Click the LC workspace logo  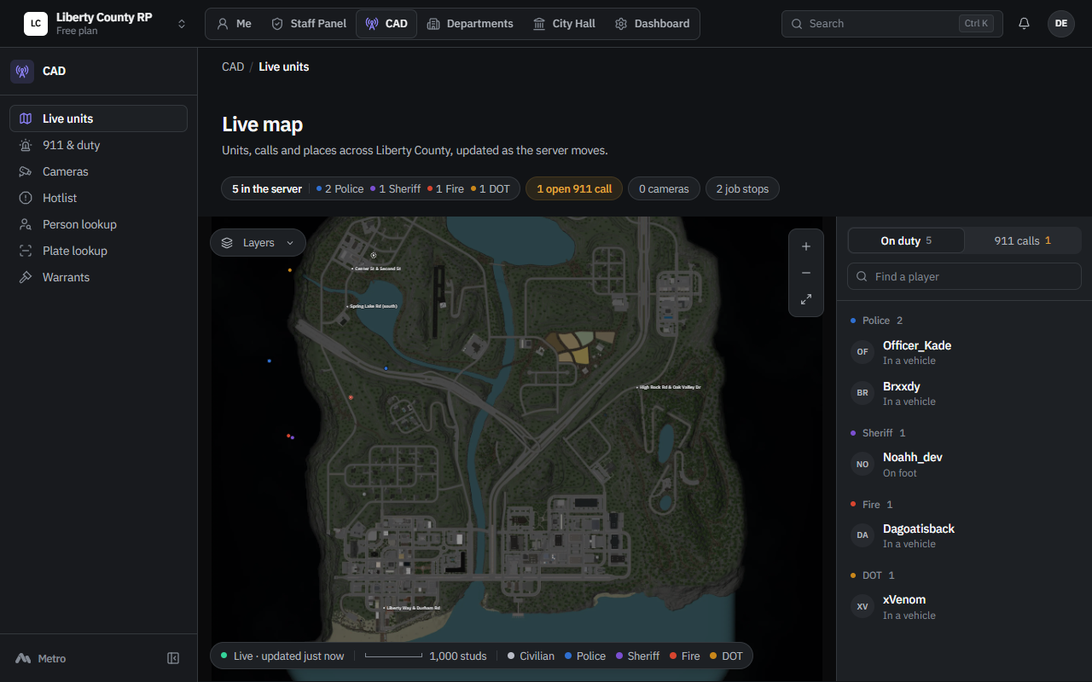36,24
